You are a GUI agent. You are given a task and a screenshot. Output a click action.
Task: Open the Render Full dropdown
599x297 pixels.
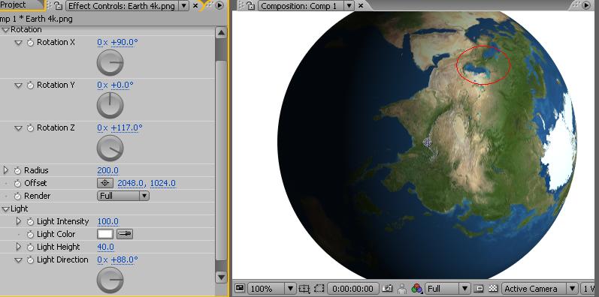tap(123, 196)
